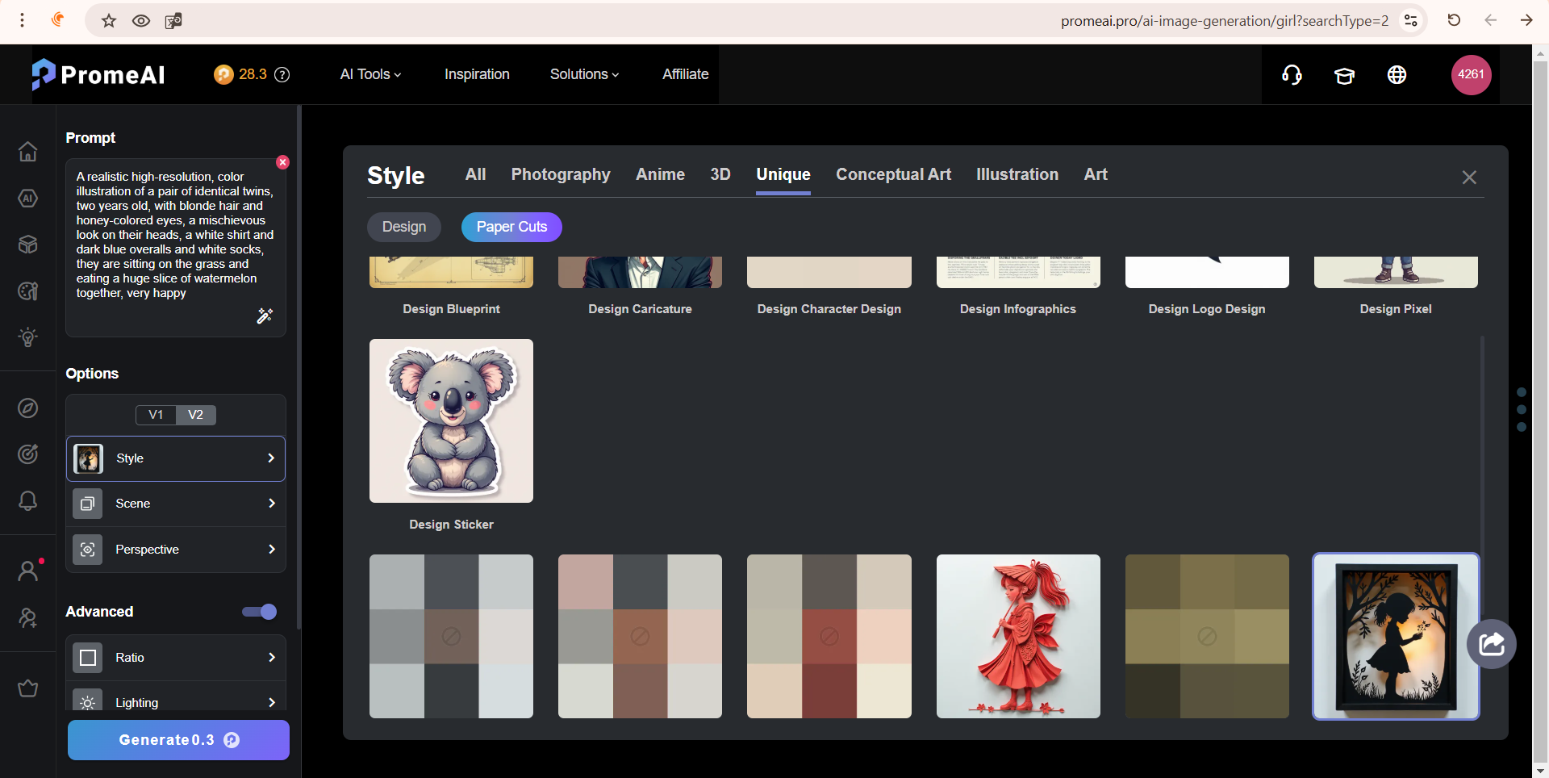Open the Inspiration page
The width and height of the screenshot is (1549, 778).
[477, 74]
